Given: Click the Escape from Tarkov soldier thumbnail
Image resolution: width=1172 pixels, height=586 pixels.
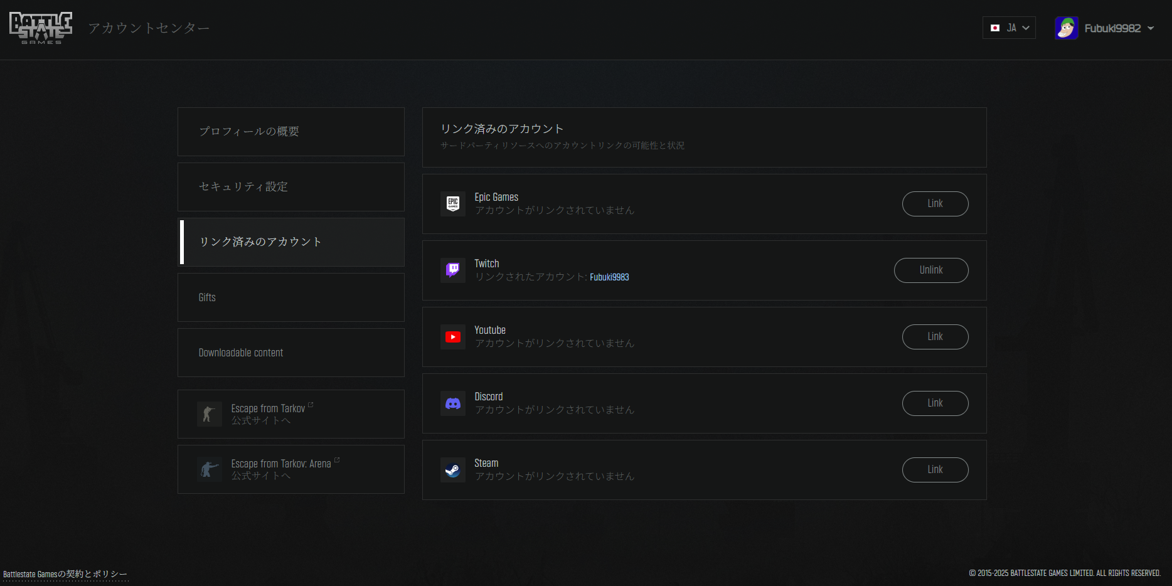Looking at the screenshot, I should click(209, 414).
